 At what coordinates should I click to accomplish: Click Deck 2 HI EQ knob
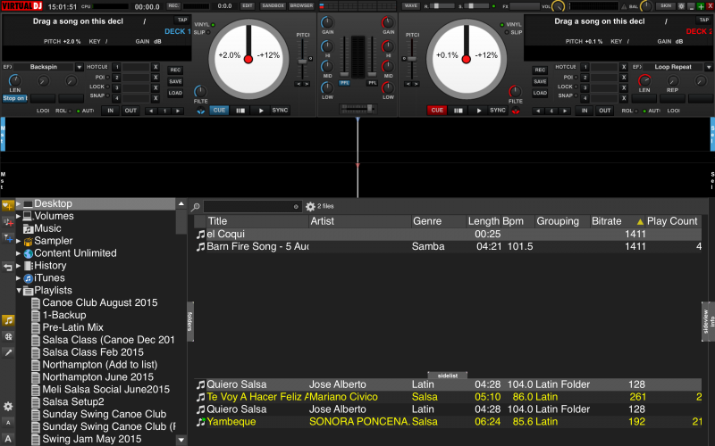[388, 46]
